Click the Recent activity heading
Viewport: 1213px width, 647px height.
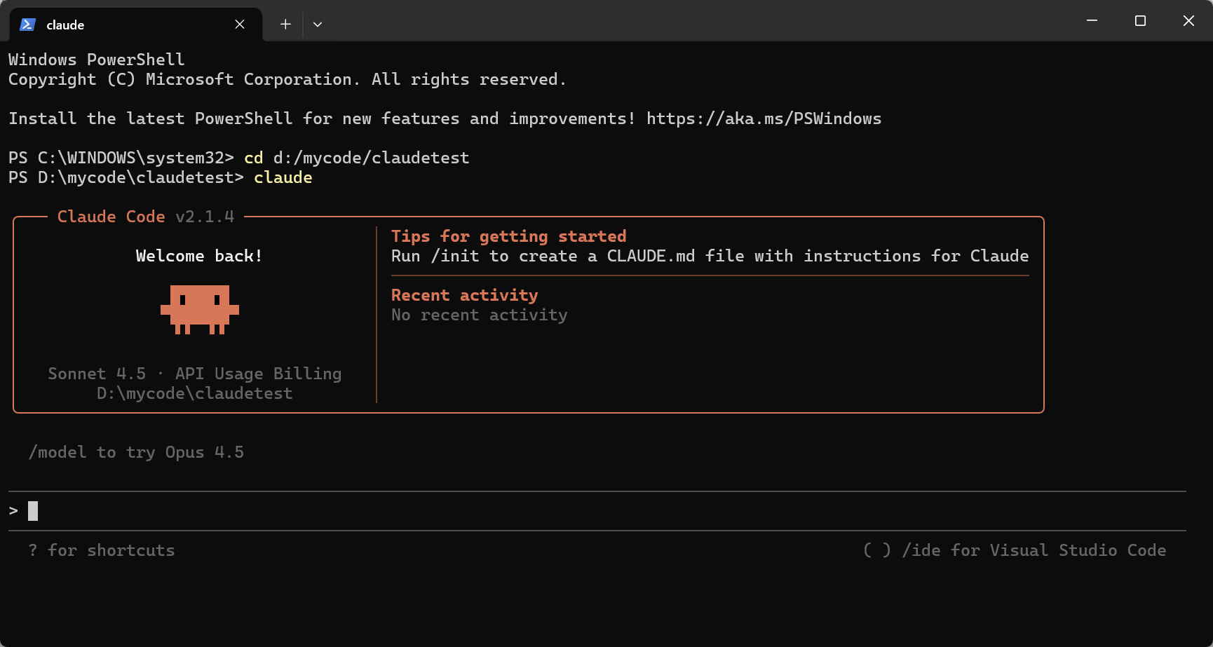(x=464, y=295)
